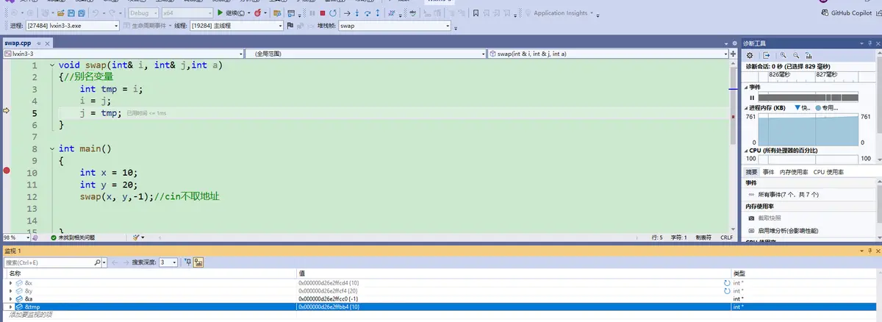882x322 pixels.
Task: Show next statement arrow icon
Action: pyautogui.click(x=347, y=13)
